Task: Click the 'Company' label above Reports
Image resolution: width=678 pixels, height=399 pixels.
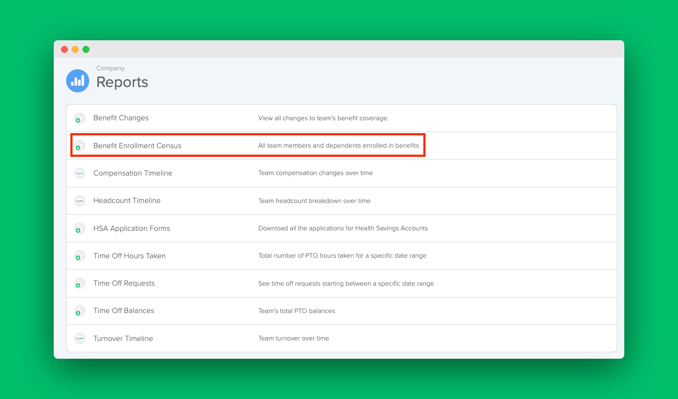Action: coord(111,68)
